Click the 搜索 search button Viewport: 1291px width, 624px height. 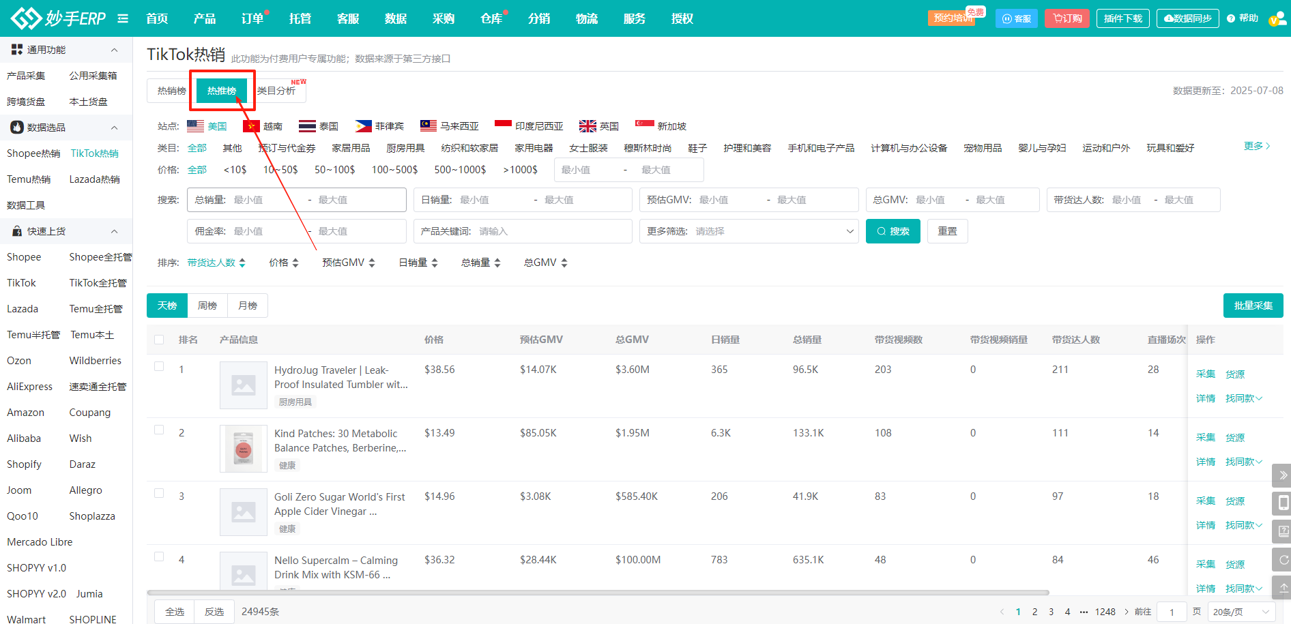coord(893,231)
